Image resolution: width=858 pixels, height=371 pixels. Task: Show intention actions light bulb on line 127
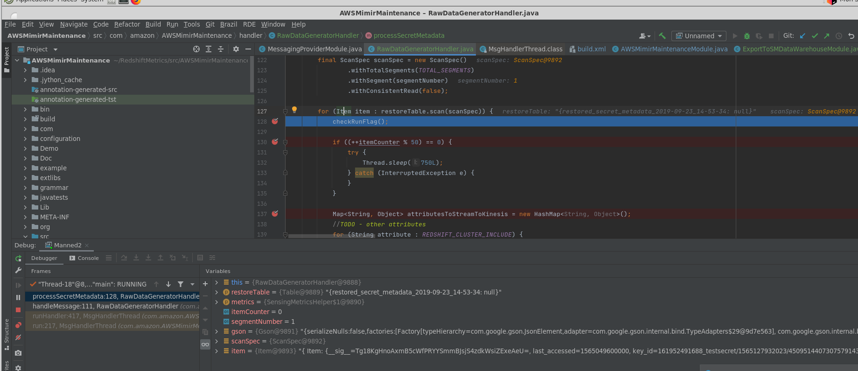click(x=294, y=110)
